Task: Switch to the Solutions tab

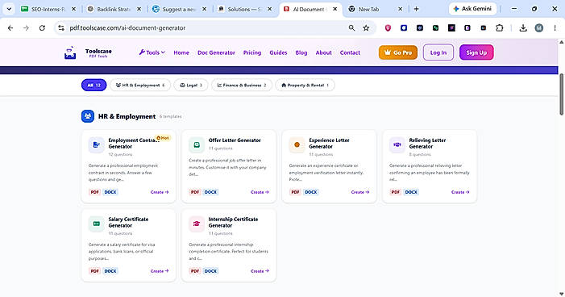Action: [245, 9]
